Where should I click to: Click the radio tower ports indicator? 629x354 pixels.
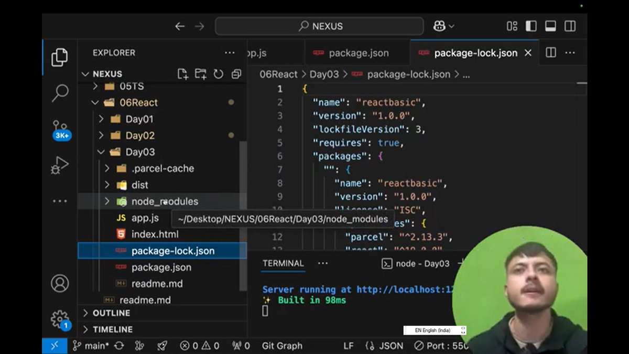(x=241, y=346)
